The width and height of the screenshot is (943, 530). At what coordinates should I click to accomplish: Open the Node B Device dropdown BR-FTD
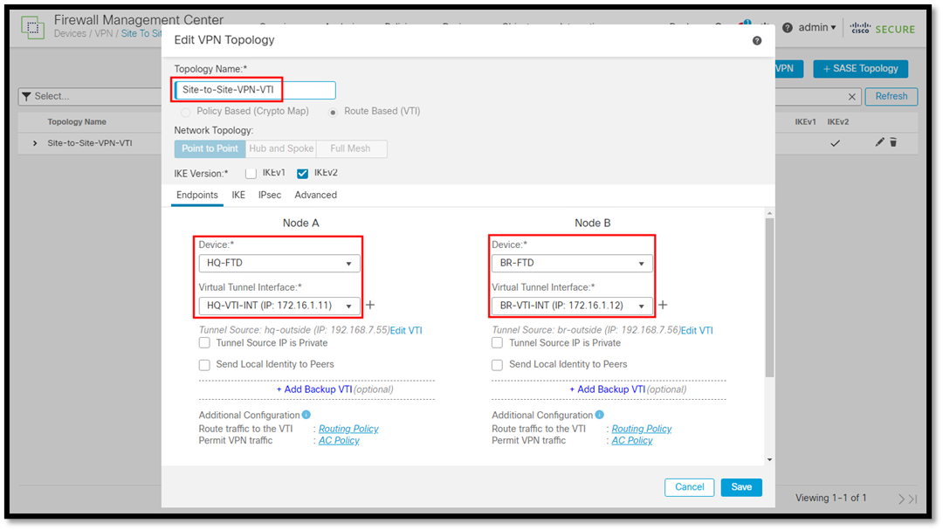coord(572,263)
